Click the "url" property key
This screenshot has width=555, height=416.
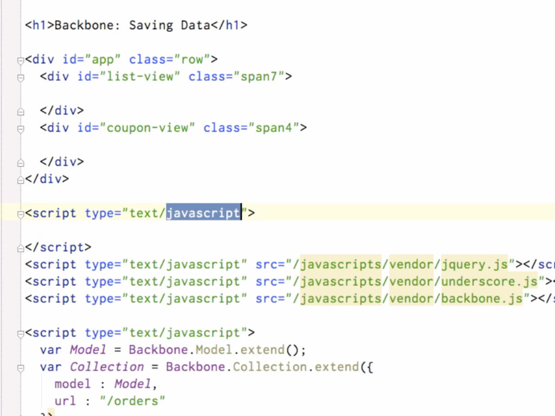tap(66, 401)
